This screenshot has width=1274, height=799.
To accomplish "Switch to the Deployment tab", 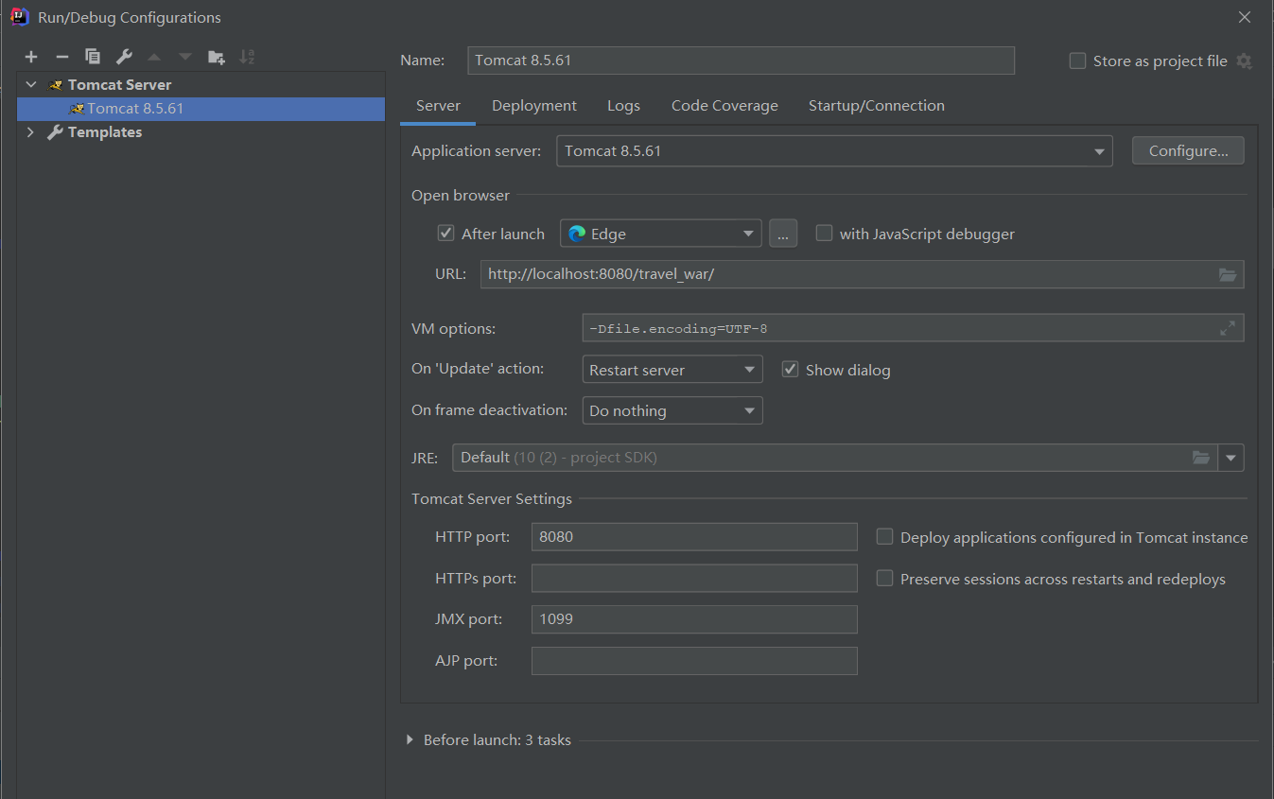I will [x=534, y=106].
